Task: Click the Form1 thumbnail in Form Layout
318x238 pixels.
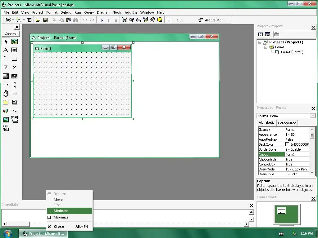Action: 281,211
